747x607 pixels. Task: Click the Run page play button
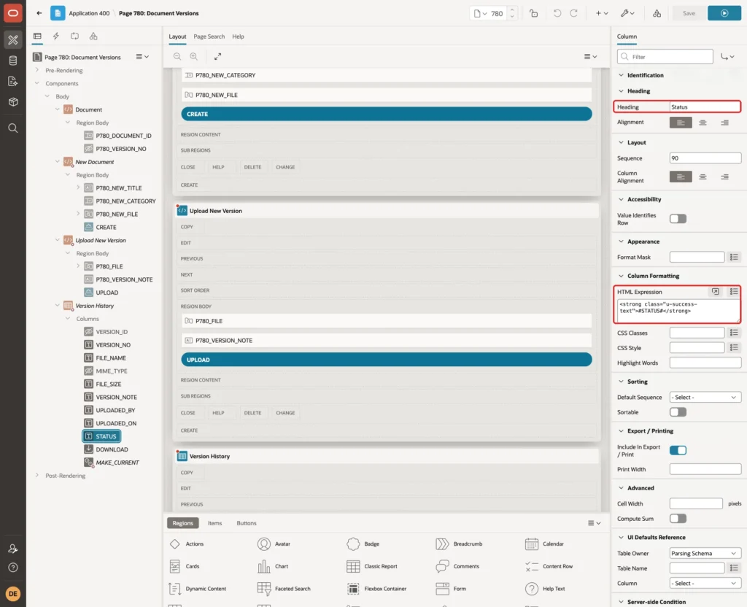(724, 13)
